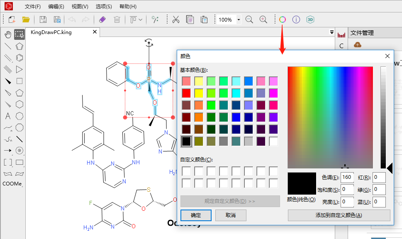Choose the benzene ring tool
This screenshot has width=402, height=239.
click(x=19, y=58)
